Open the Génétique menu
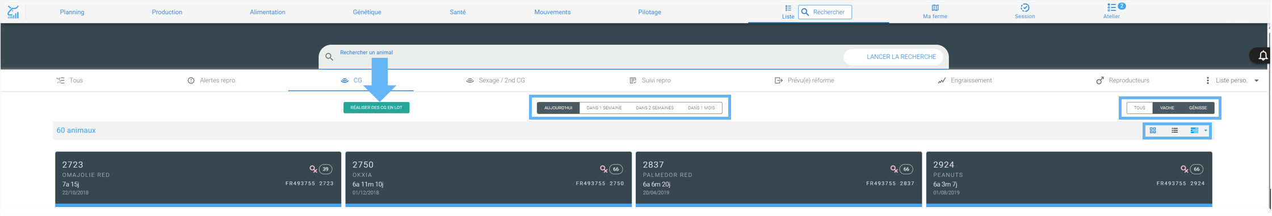The width and height of the screenshot is (1272, 216). [367, 12]
